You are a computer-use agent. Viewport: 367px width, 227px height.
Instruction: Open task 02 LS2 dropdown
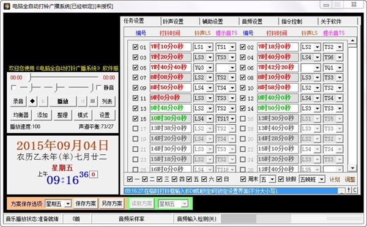point(317,47)
